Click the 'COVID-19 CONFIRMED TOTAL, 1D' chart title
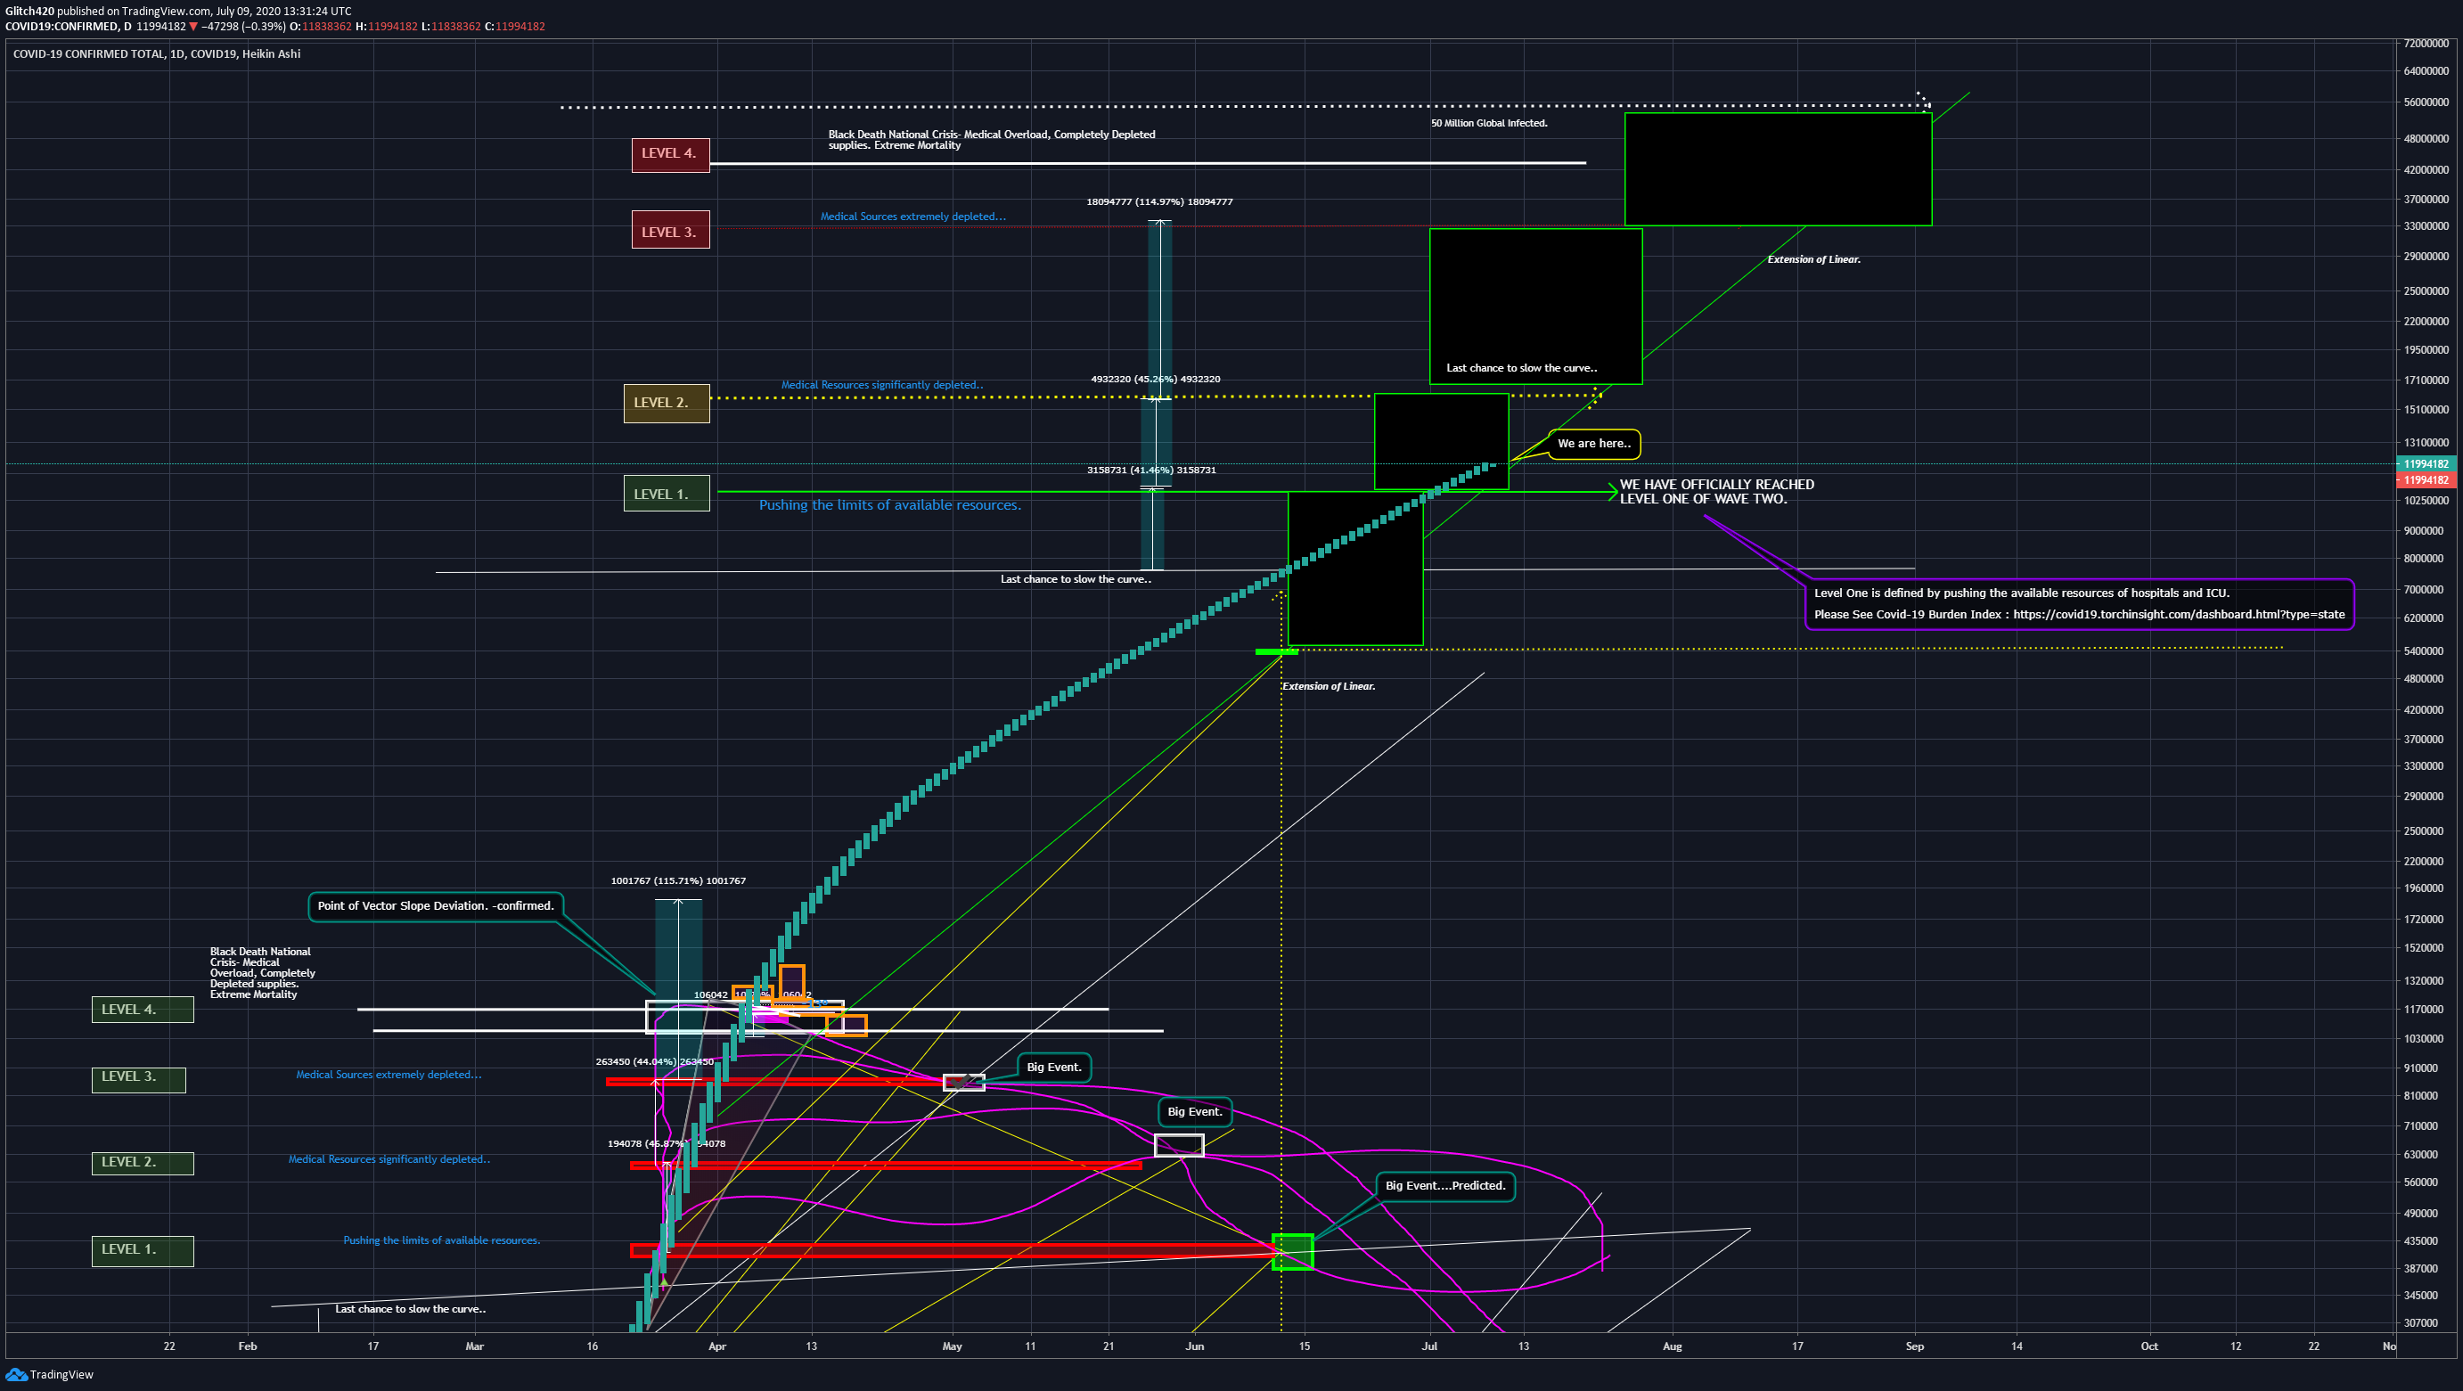The image size is (2463, 1391). [x=157, y=54]
